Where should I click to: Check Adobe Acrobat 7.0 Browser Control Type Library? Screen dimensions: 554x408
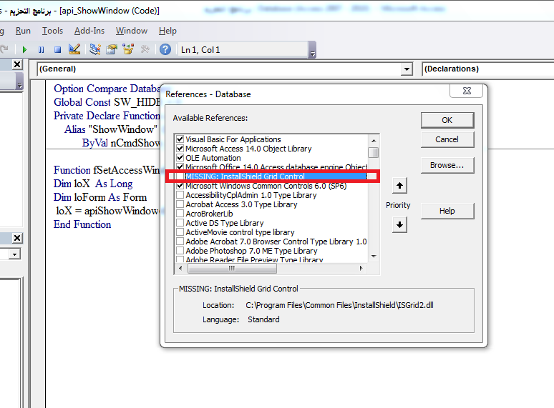click(x=180, y=242)
